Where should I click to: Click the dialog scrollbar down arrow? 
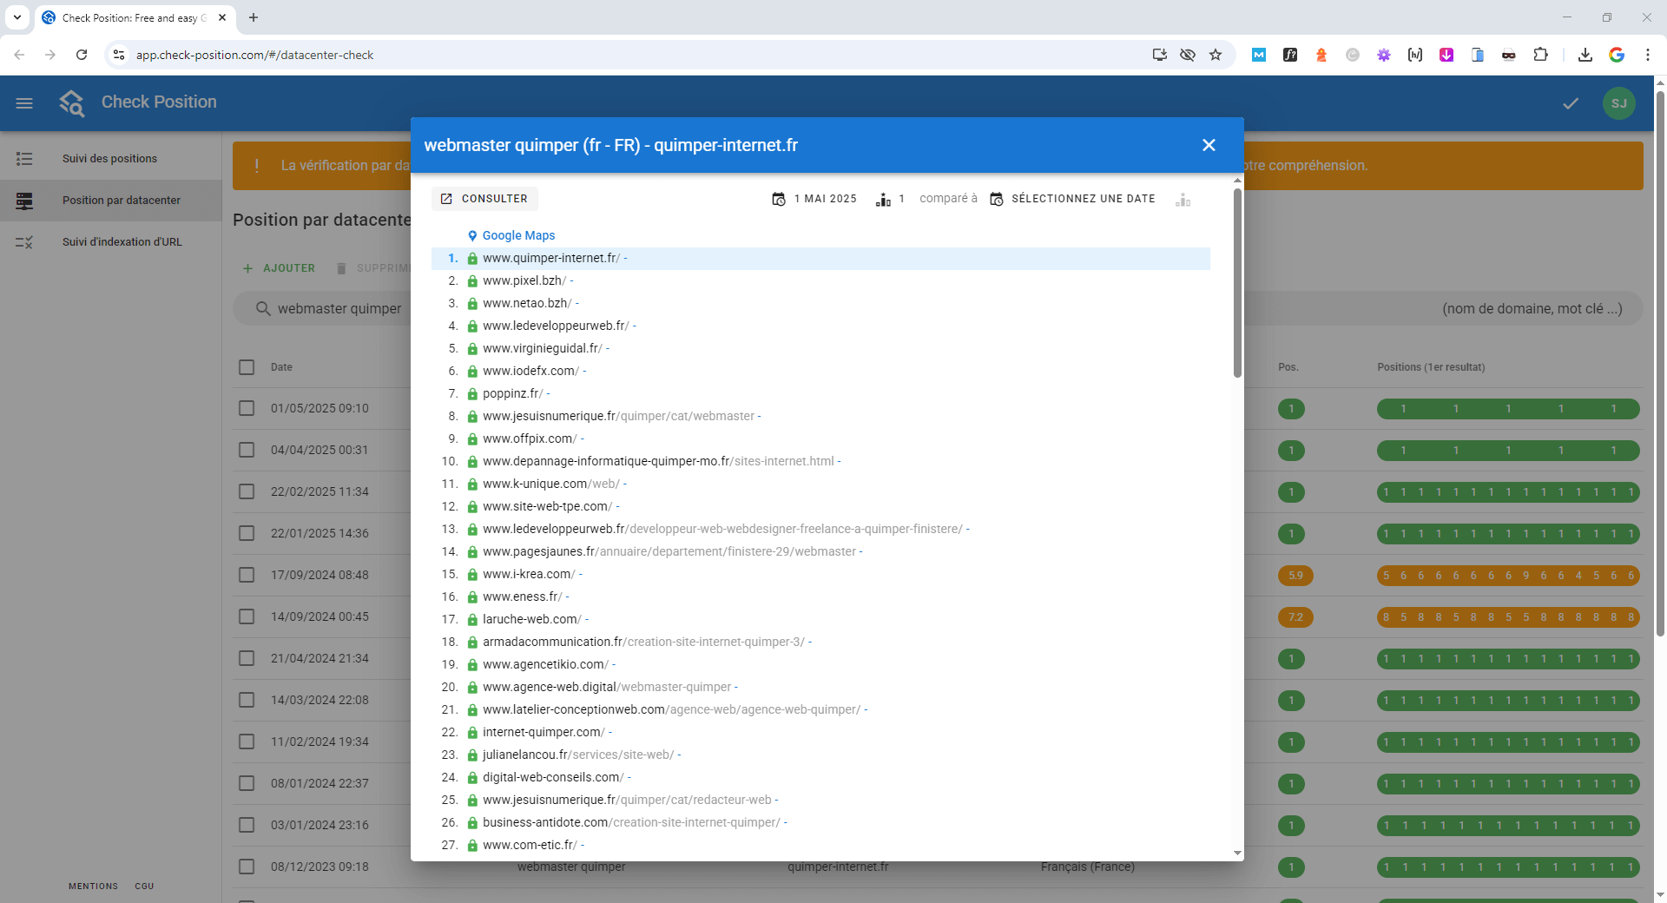(x=1237, y=854)
